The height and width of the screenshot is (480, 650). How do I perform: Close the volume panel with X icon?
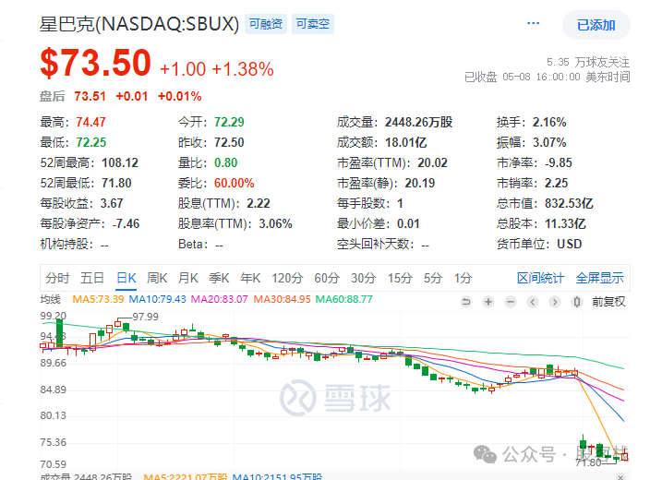coord(620,477)
